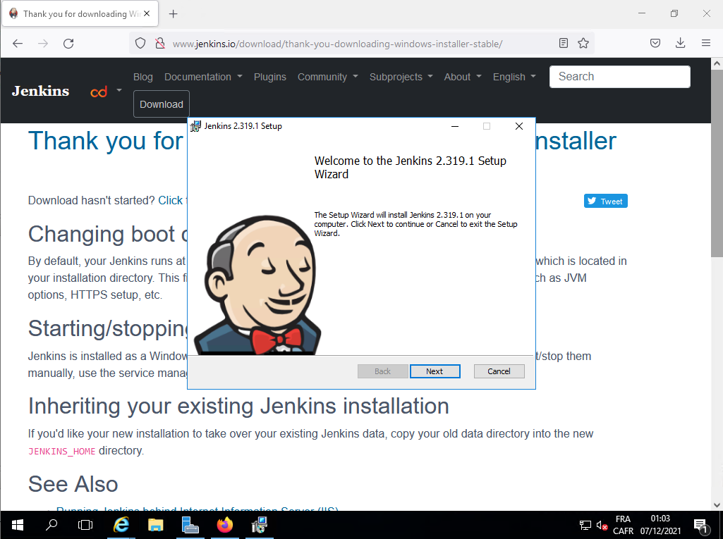Open File Explorer from the taskbar
The image size is (723, 539).
click(156, 525)
